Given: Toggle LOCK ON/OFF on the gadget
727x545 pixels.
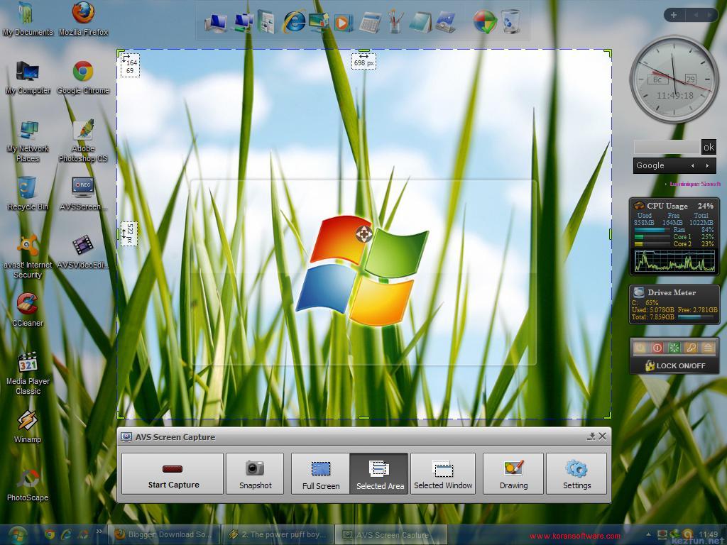Looking at the screenshot, I should point(675,365).
